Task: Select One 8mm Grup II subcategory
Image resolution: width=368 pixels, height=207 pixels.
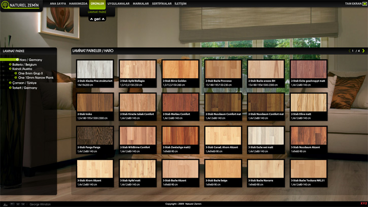Action: click(30, 74)
